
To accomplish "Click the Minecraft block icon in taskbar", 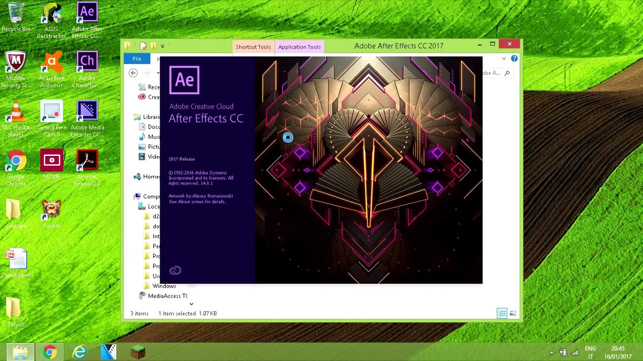I will [x=138, y=352].
